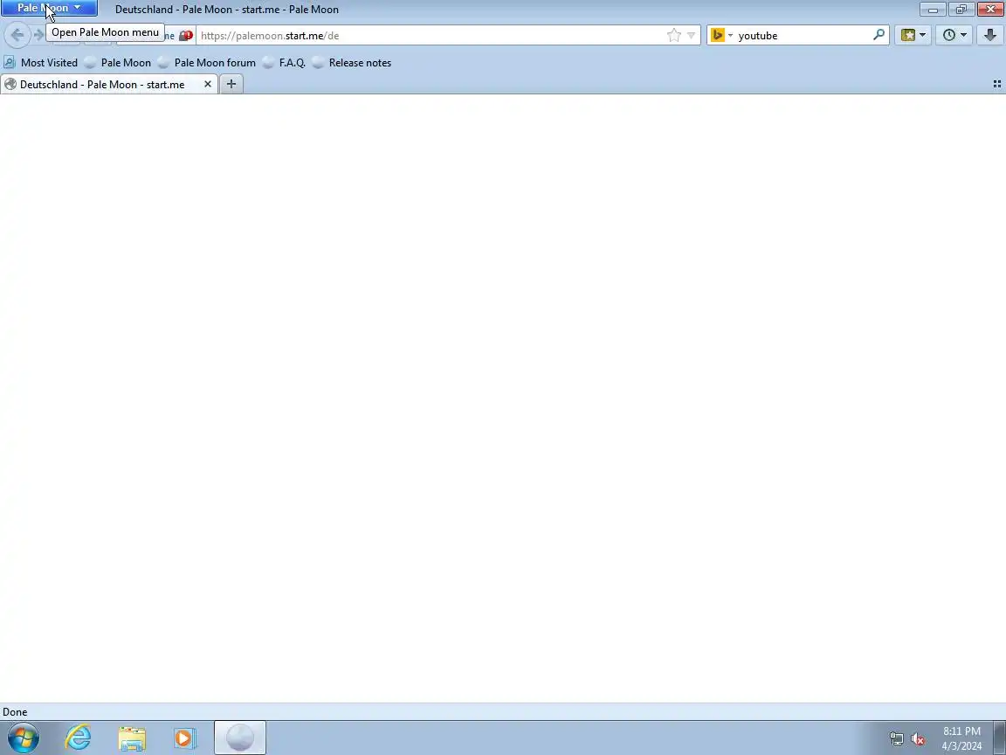Open Windows Explorer from the taskbar
Screen dimensions: 1006x755
132,738
